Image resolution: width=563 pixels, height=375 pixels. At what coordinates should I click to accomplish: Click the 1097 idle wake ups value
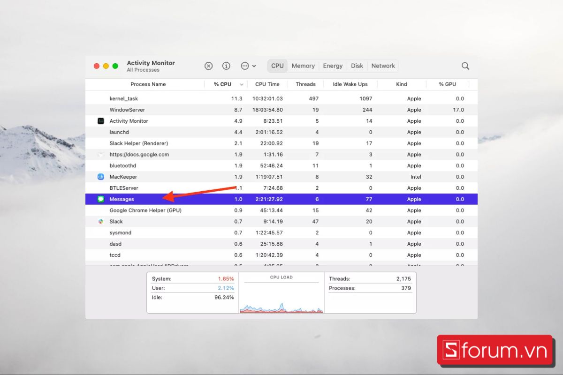pyautogui.click(x=365, y=99)
